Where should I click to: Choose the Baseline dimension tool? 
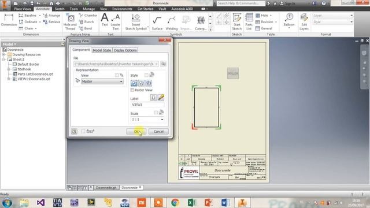coord(28,16)
